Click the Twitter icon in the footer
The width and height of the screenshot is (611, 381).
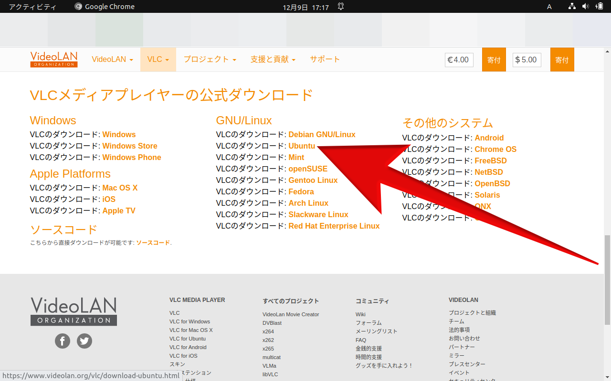[84, 341]
